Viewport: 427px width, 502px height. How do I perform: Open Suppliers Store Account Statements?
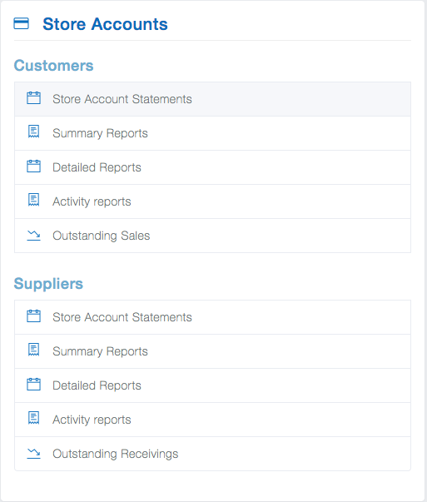click(212, 317)
